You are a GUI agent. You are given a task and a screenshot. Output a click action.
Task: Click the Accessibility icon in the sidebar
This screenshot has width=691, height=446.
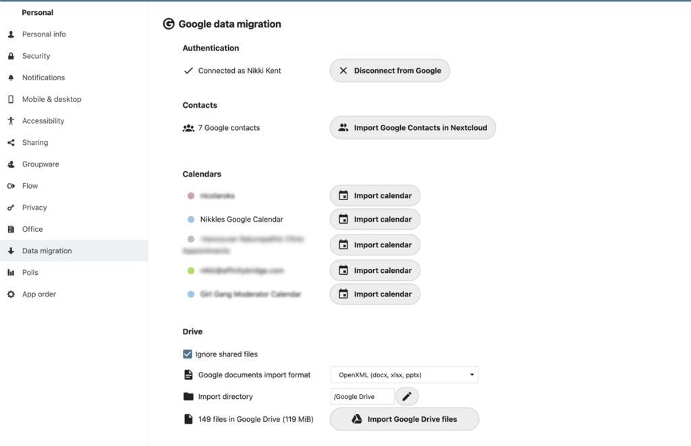click(9, 121)
